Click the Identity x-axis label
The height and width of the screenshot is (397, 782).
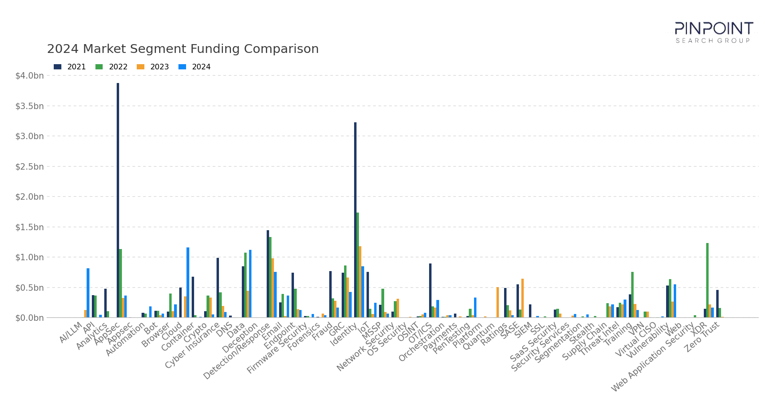pyautogui.click(x=344, y=334)
